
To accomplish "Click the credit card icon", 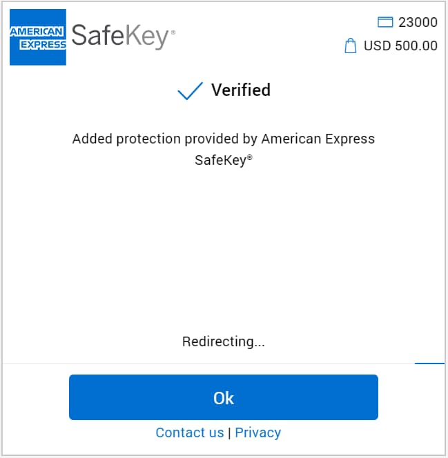I will [384, 22].
